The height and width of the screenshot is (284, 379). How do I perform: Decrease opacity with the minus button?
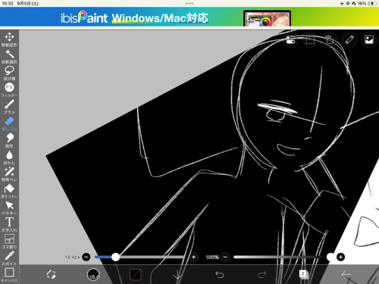point(225,257)
